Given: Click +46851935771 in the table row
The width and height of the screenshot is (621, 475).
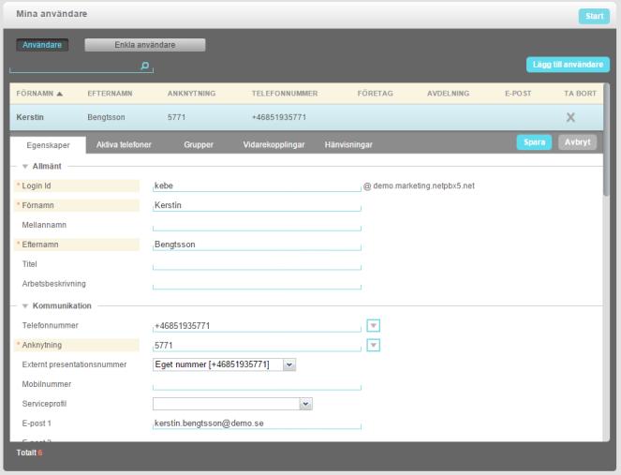Looking at the screenshot, I should (279, 117).
